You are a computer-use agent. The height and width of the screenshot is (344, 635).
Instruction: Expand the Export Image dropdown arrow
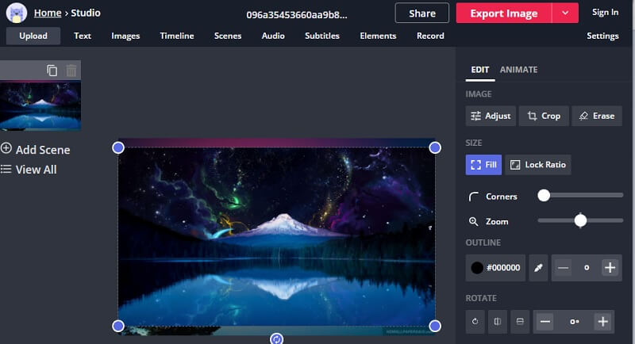pyautogui.click(x=564, y=13)
